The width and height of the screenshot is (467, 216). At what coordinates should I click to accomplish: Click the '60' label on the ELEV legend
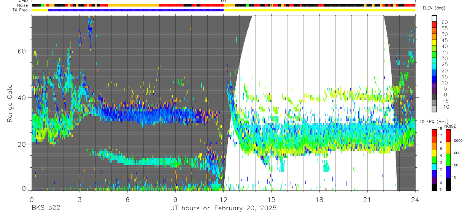(x=444, y=22)
